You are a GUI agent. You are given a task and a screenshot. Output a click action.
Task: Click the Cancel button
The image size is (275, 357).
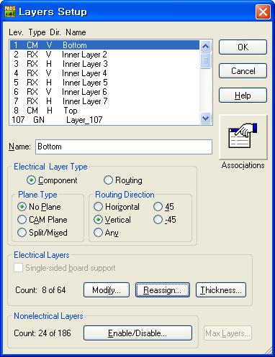pos(243,71)
